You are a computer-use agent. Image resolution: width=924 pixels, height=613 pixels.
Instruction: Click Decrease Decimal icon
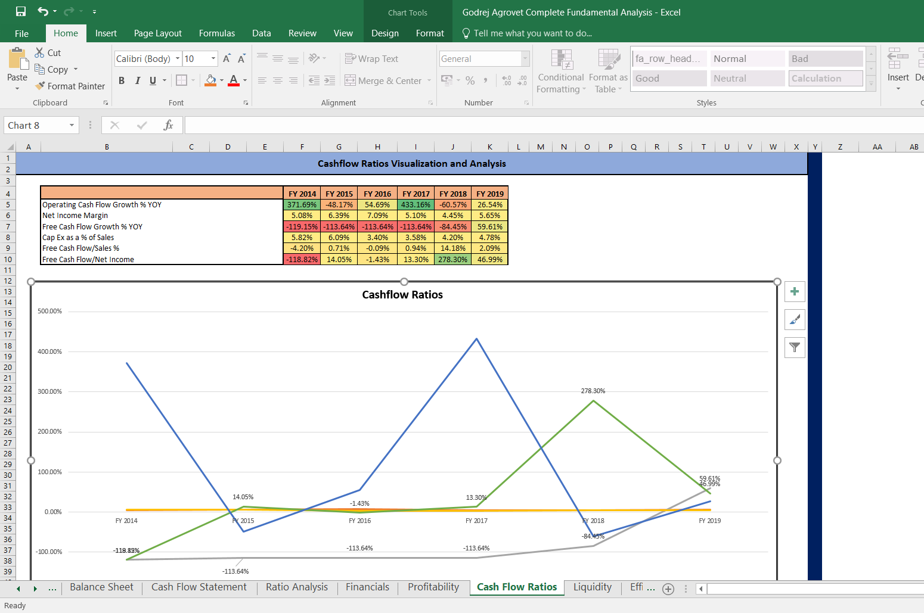coord(522,80)
